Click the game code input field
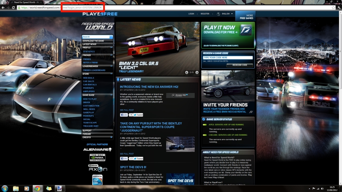The height and width of the screenshot is (192, 342). 228,58
